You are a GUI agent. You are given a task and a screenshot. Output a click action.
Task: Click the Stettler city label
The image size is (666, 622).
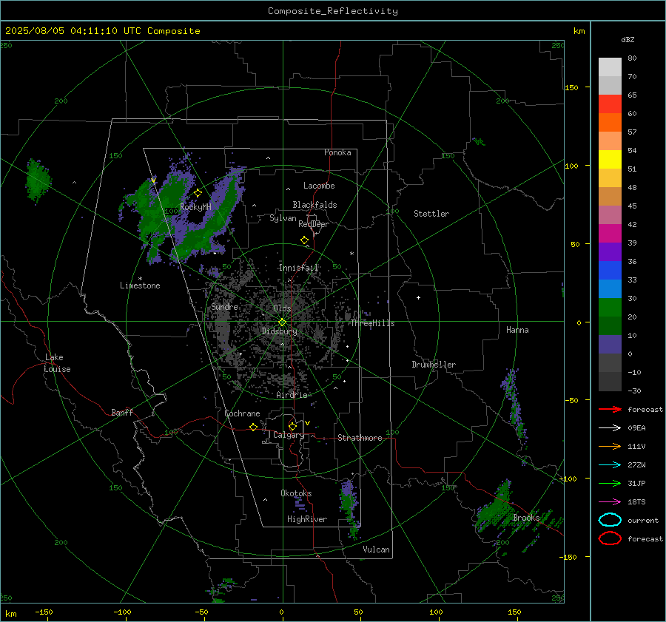pos(431,214)
